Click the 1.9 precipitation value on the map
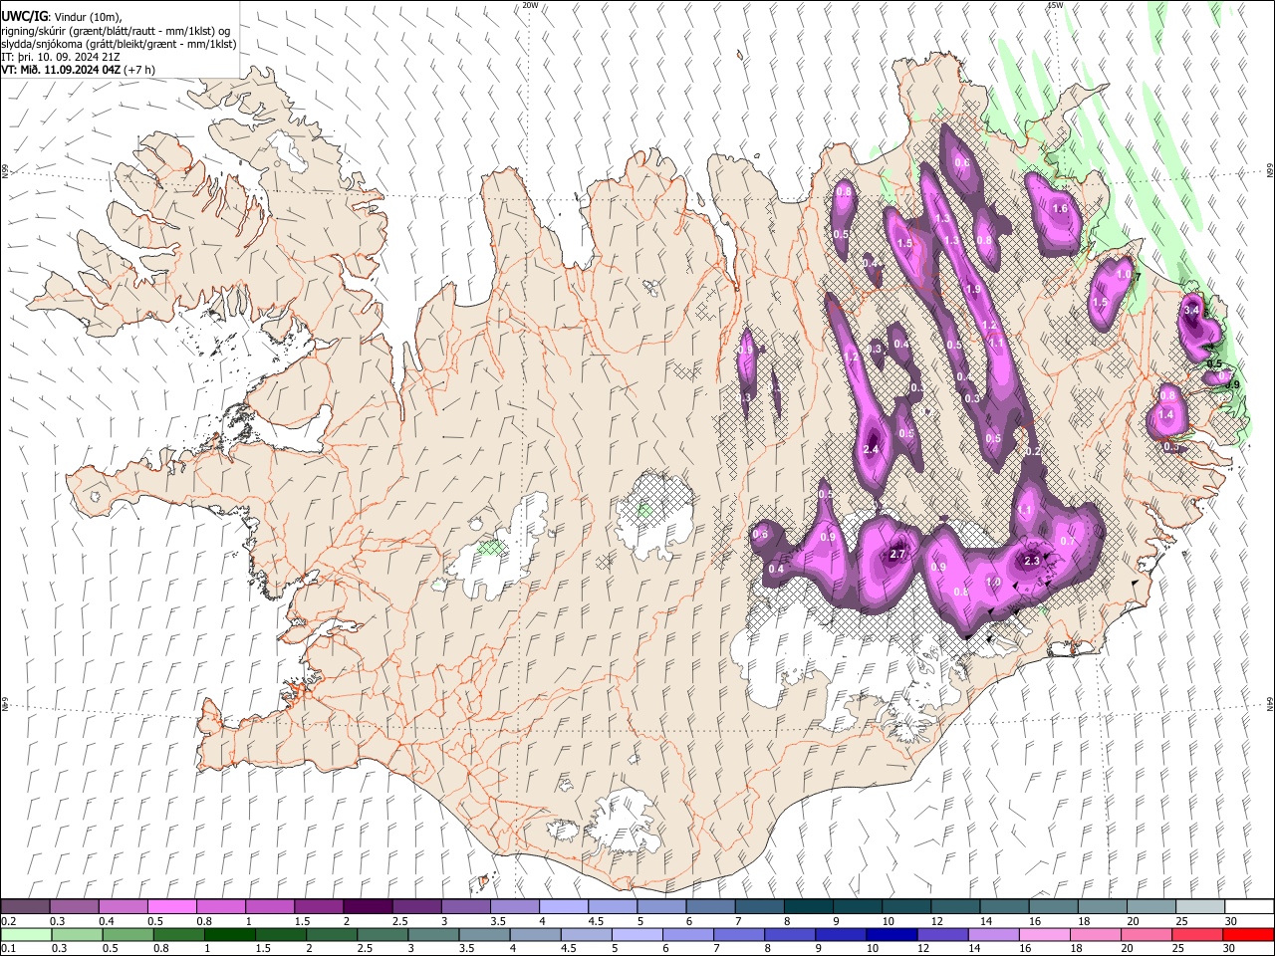The height and width of the screenshot is (956, 1275). [x=973, y=289]
